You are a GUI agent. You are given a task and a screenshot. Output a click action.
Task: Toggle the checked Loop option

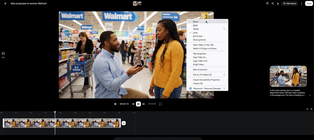207,33
